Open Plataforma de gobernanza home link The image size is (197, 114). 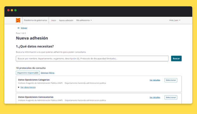[x=35, y=20]
